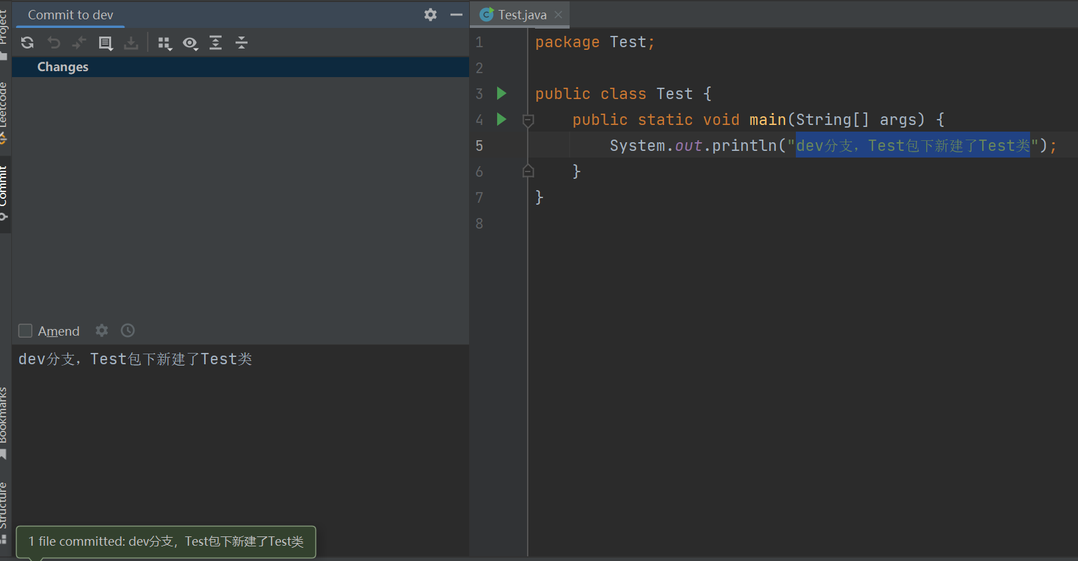The height and width of the screenshot is (561, 1078).
Task: Show commit message history clock icon
Action: coord(128,330)
